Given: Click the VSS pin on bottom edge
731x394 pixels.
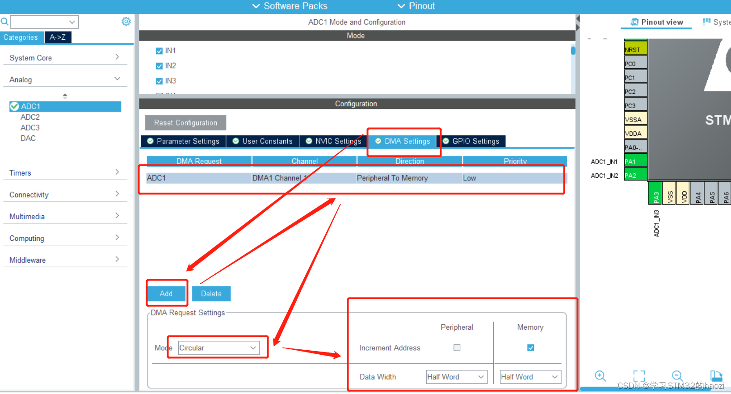Looking at the screenshot, I should pos(669,193).
